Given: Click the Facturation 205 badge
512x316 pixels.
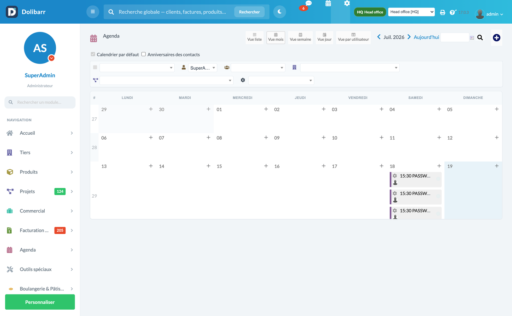Looking at the screenshot, I should [60, 230].
